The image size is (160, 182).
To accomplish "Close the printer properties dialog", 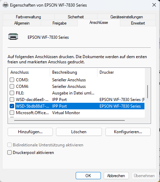I will (154, 5).
